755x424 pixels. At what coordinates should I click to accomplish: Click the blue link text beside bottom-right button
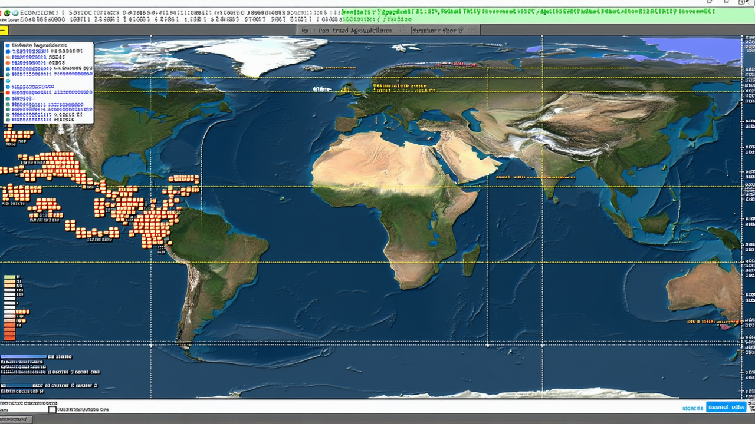[x=692, y=408]
